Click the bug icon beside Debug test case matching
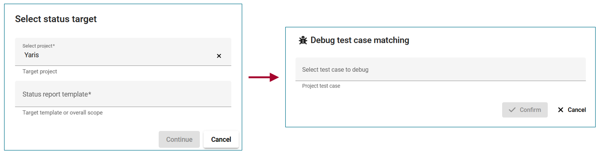601x155 pixels. pos(303,40)
